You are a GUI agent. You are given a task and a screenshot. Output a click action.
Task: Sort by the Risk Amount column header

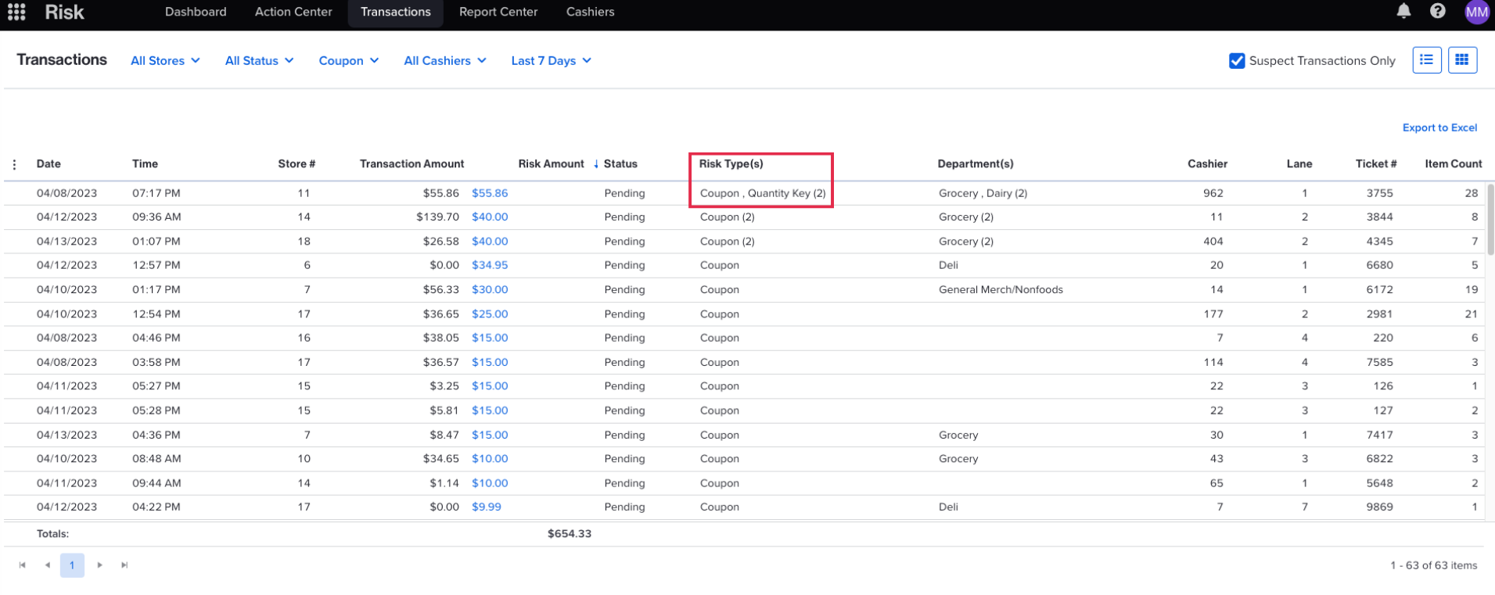551,164
